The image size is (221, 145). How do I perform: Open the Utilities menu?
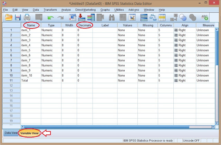119,10
